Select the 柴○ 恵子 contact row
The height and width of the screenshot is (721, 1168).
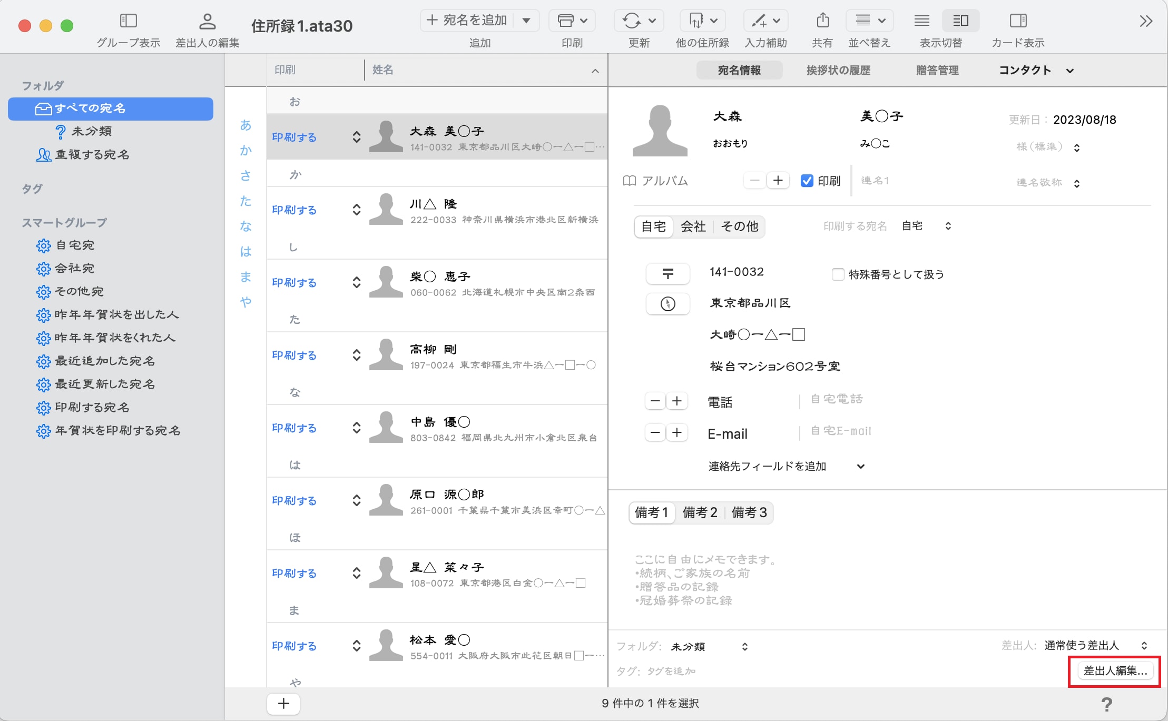click(437, 283)
